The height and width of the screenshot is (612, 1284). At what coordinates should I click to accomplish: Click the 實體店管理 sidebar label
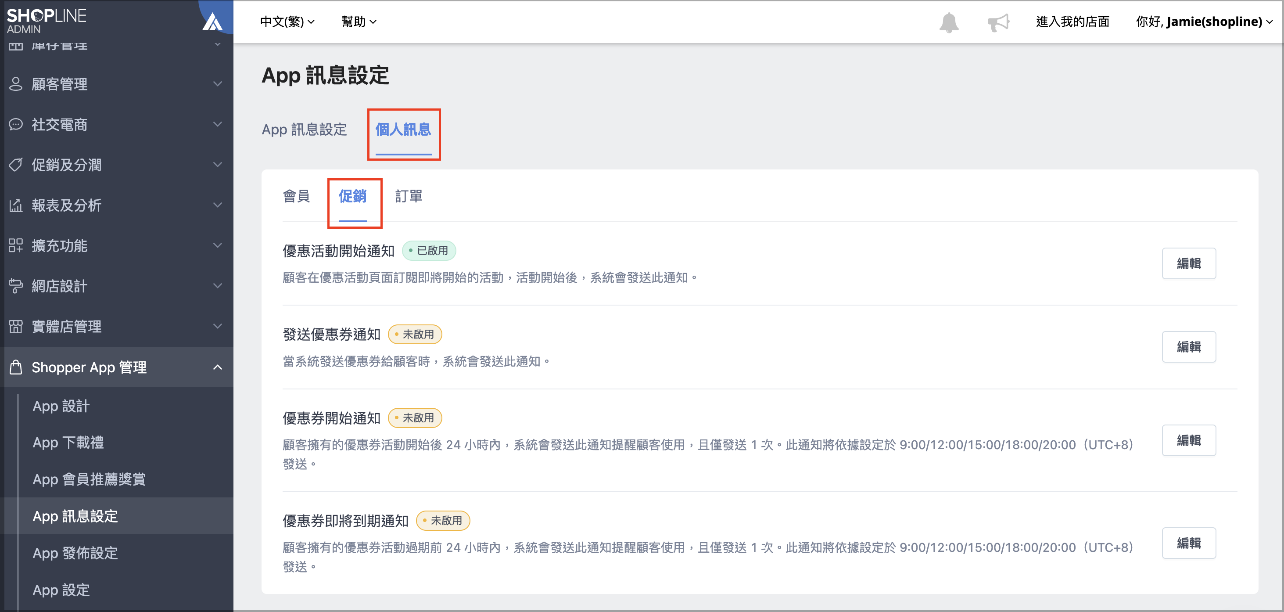(x=67, y=326)
